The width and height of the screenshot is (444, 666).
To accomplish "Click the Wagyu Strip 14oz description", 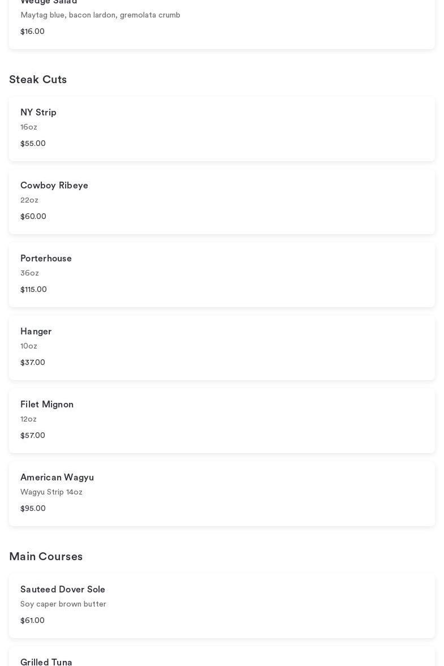I will (x=51, y=492).
